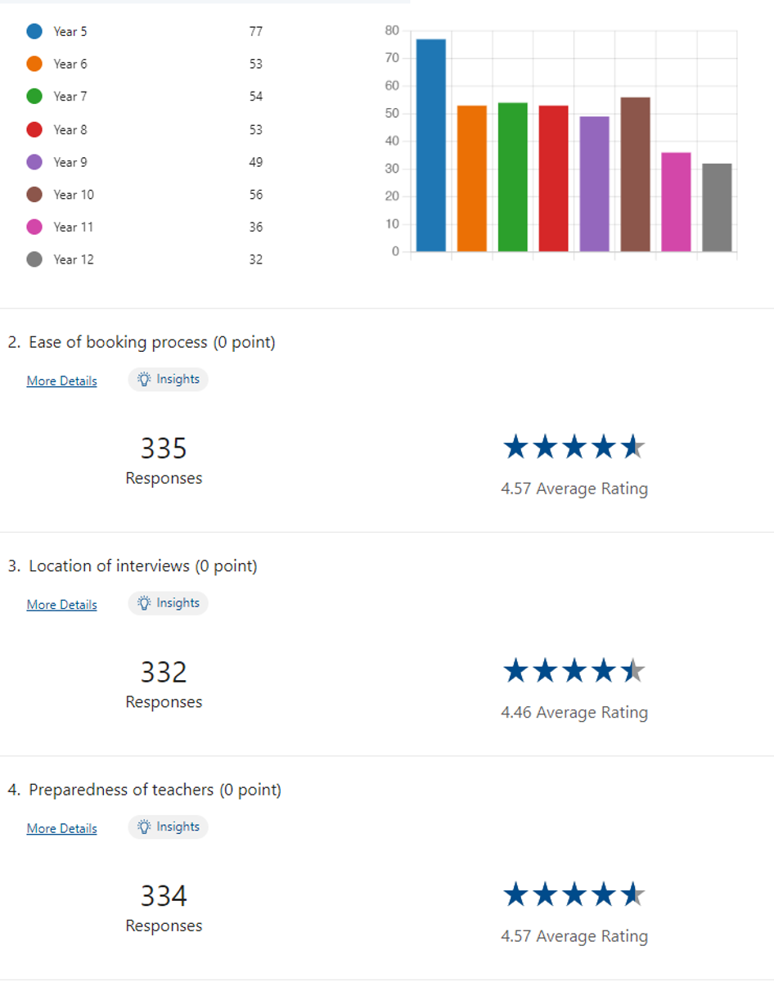Click first star of booking process rating
Screen dimensions: 774x982
click(515, 447)
